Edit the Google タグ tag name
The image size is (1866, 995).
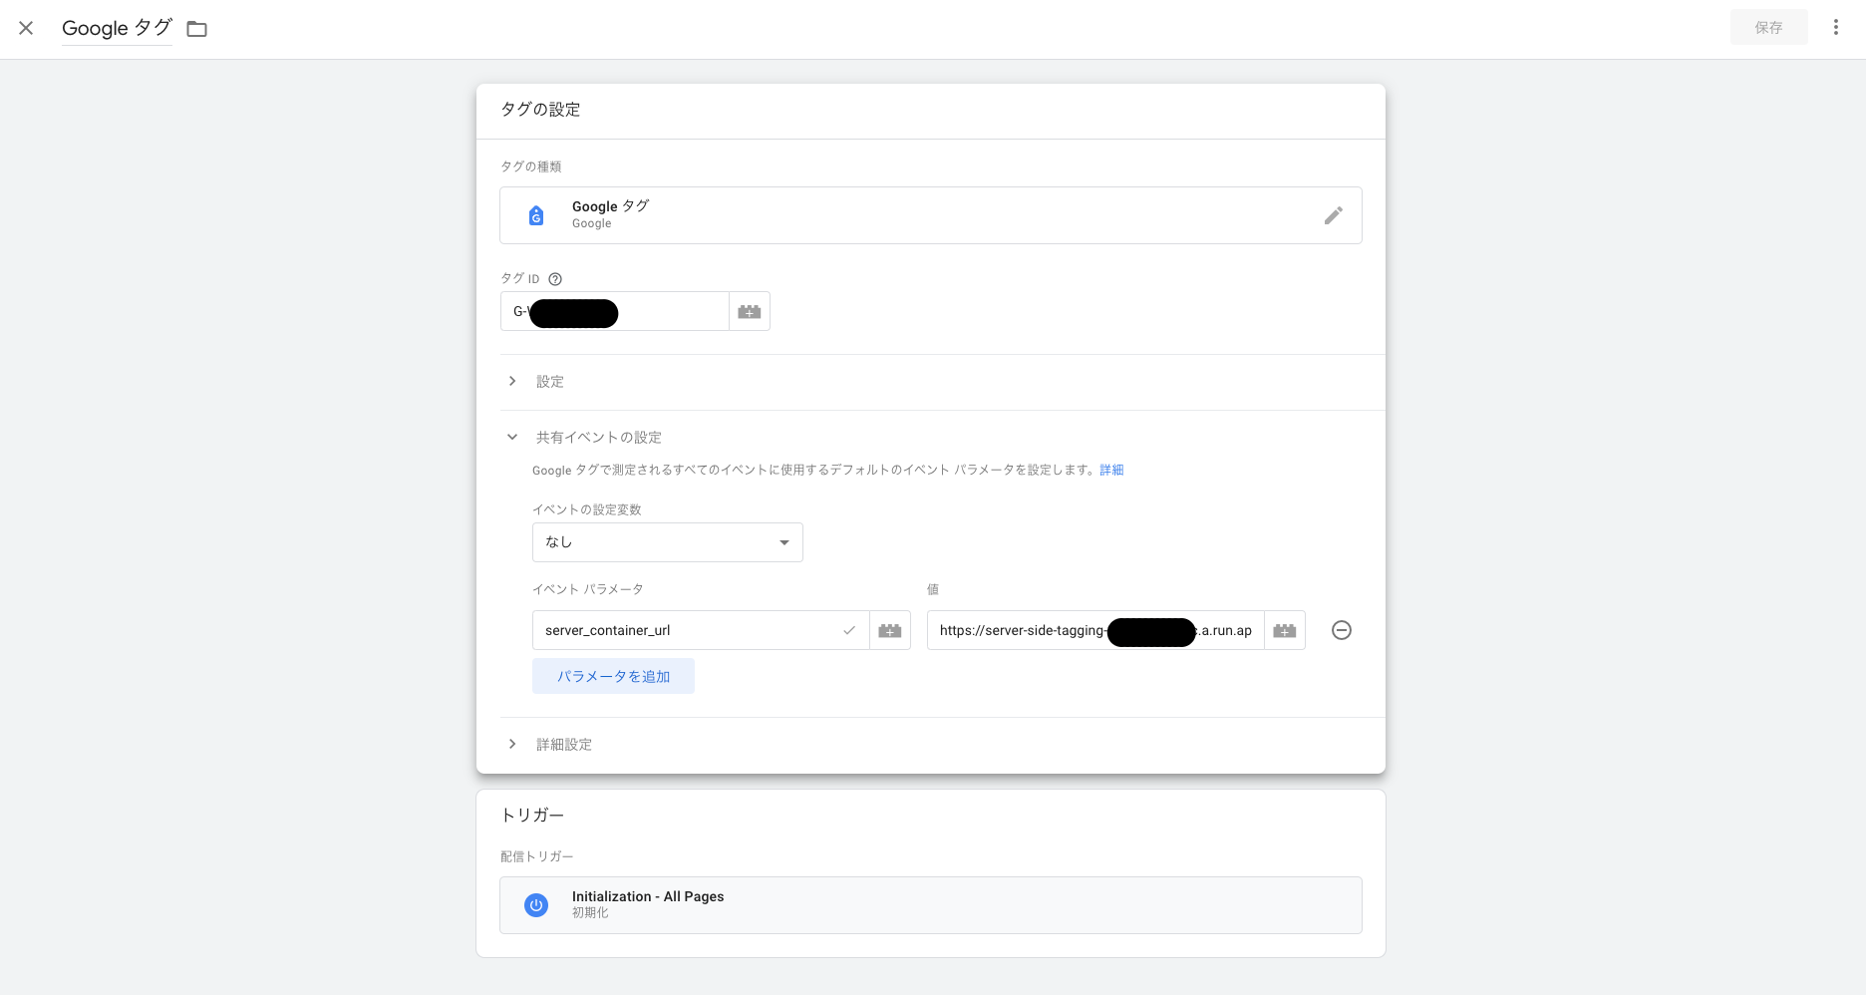117,28
